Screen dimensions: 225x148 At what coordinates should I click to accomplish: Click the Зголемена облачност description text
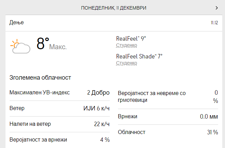pos(40,78)
